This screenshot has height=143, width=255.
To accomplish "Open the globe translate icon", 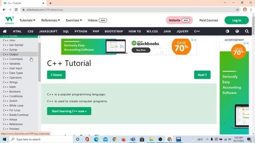I will tap(237, 31).
